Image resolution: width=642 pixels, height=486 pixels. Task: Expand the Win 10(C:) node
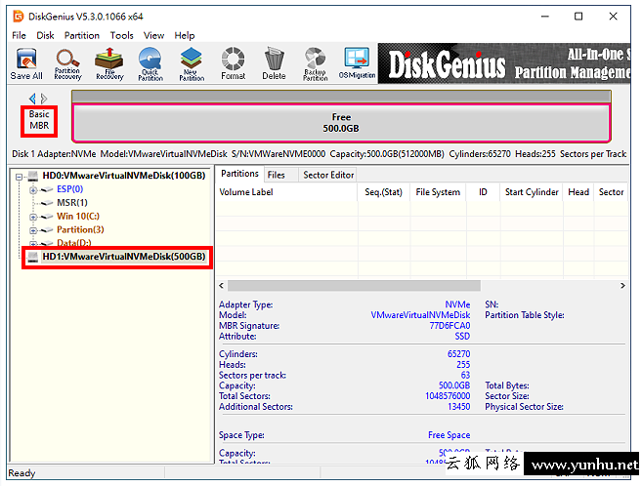[33, 217]
